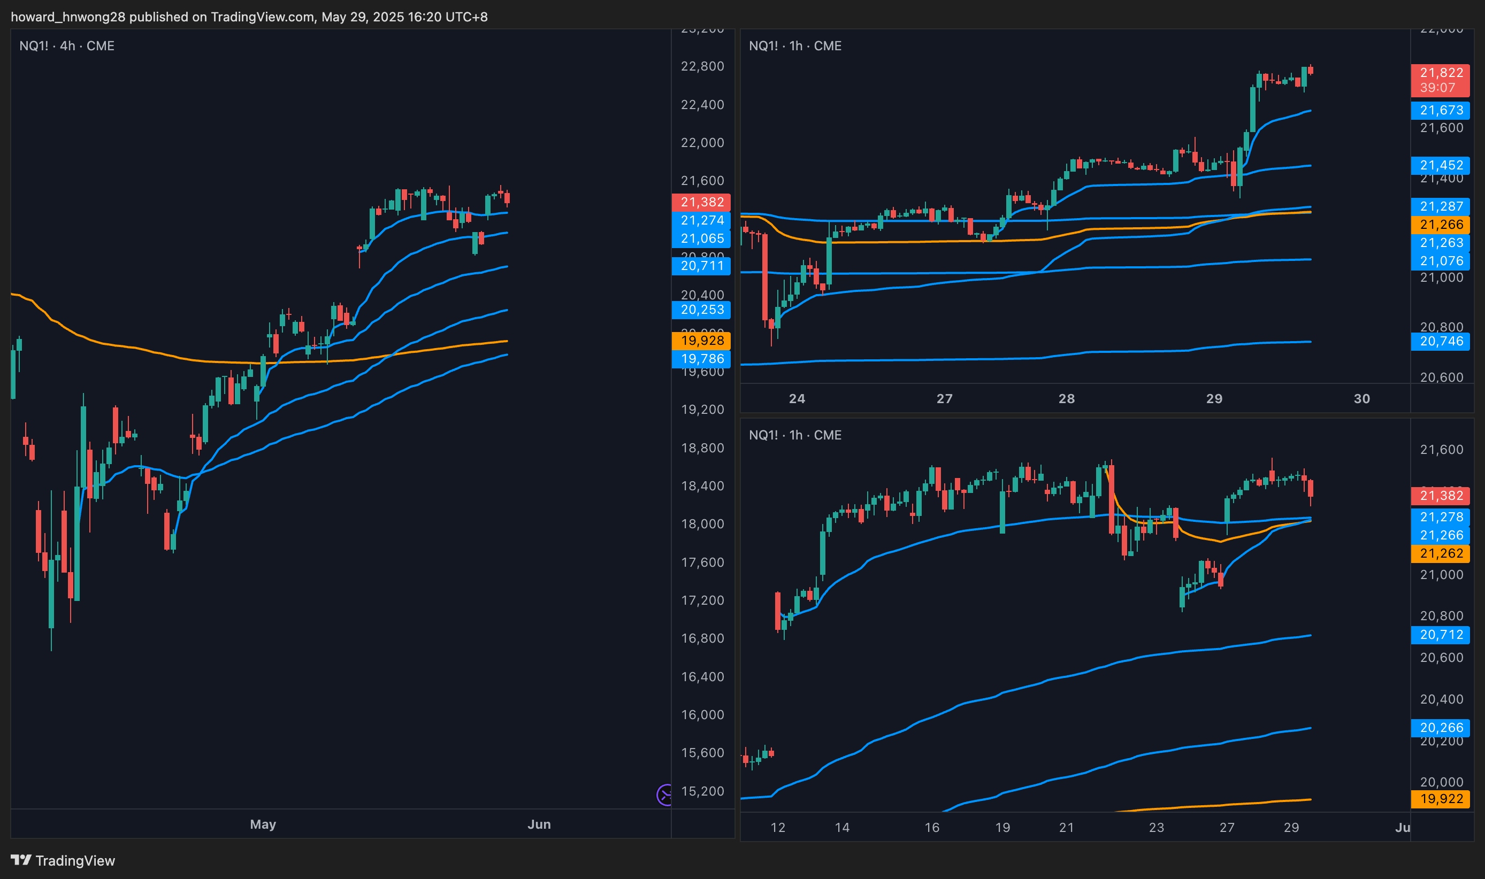Click the orange 19,922 label in bottom chart
This screenshot has width=1485, height=879.
pyautogui.click(x=1441, y=798)
